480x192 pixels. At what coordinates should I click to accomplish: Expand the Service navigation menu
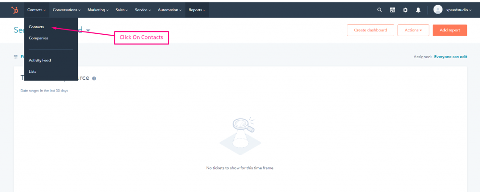tap(143, 10)
